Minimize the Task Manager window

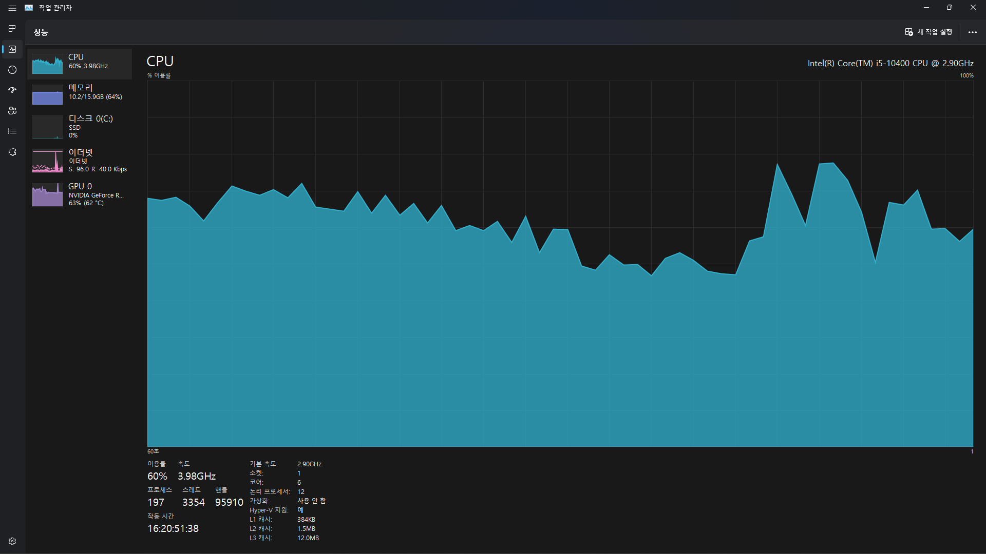[926, 8]
